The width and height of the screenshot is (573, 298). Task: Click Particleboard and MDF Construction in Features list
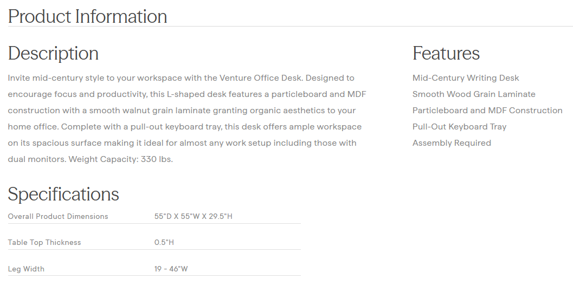tap(487, 111)
